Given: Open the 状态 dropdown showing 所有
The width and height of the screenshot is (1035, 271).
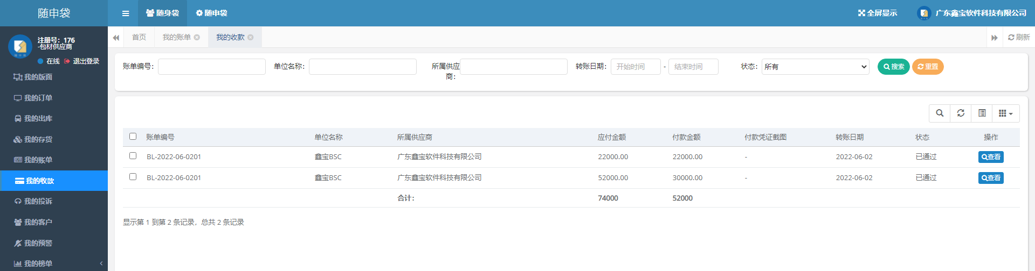Looking at the screenshot, I should coord(816,67).
